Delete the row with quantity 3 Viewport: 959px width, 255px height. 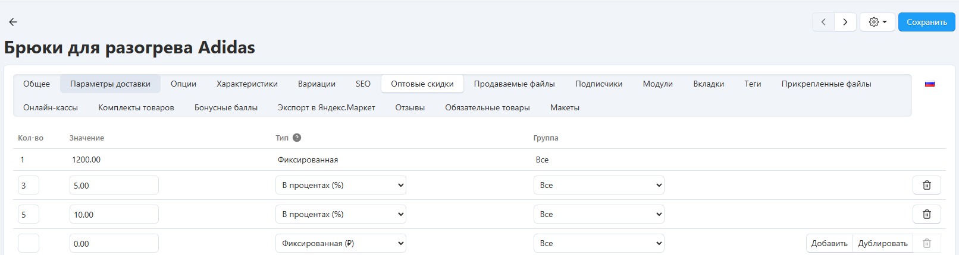[927, 185]
